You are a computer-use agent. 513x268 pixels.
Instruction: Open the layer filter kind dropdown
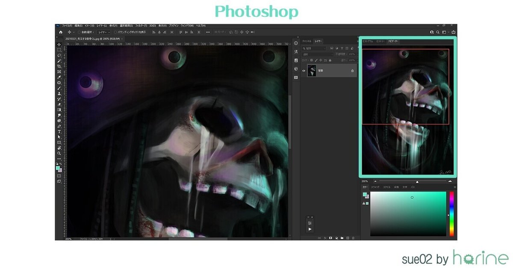pyautogui.click(x=314, y=48)
